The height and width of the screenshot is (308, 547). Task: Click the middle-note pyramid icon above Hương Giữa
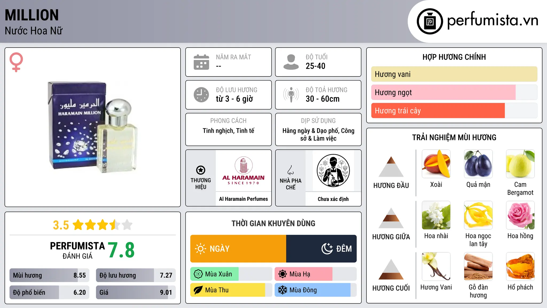(x=391, y=218)
